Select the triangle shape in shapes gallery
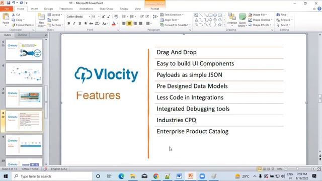The image size is (322, 181). tap(196, 20)
